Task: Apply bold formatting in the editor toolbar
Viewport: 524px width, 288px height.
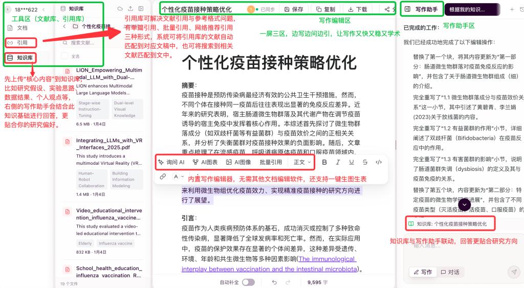Action: click(324, 162)
